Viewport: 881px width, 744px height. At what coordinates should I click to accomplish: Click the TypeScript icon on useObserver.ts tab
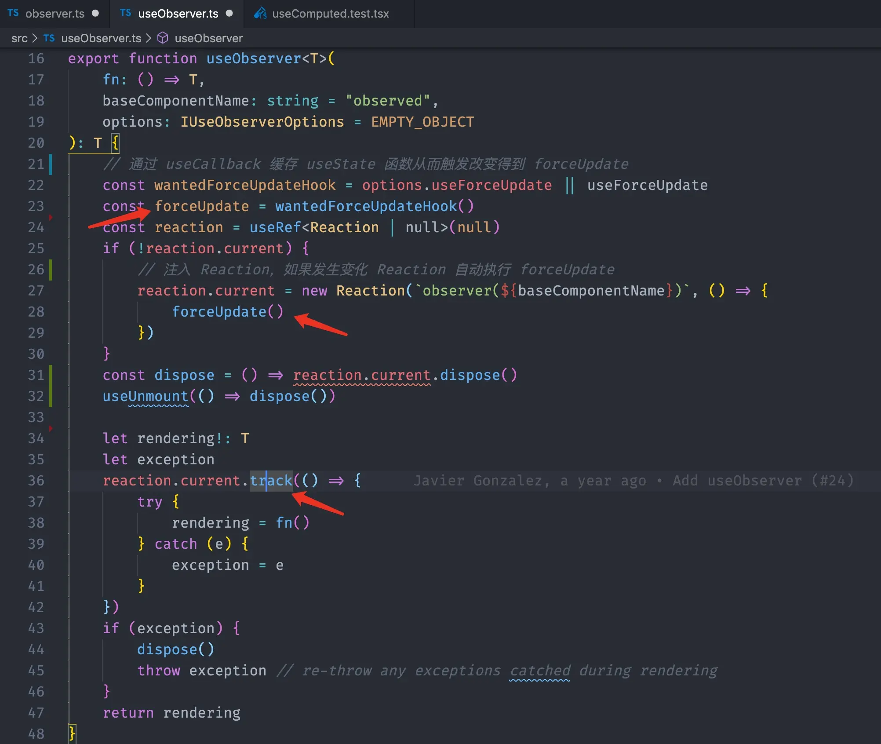click(x=125, y=13)
